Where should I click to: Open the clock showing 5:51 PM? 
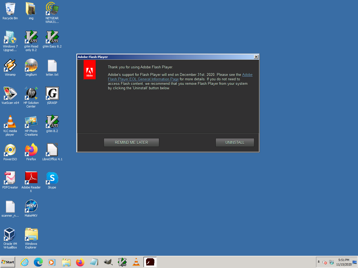(344, 262)
